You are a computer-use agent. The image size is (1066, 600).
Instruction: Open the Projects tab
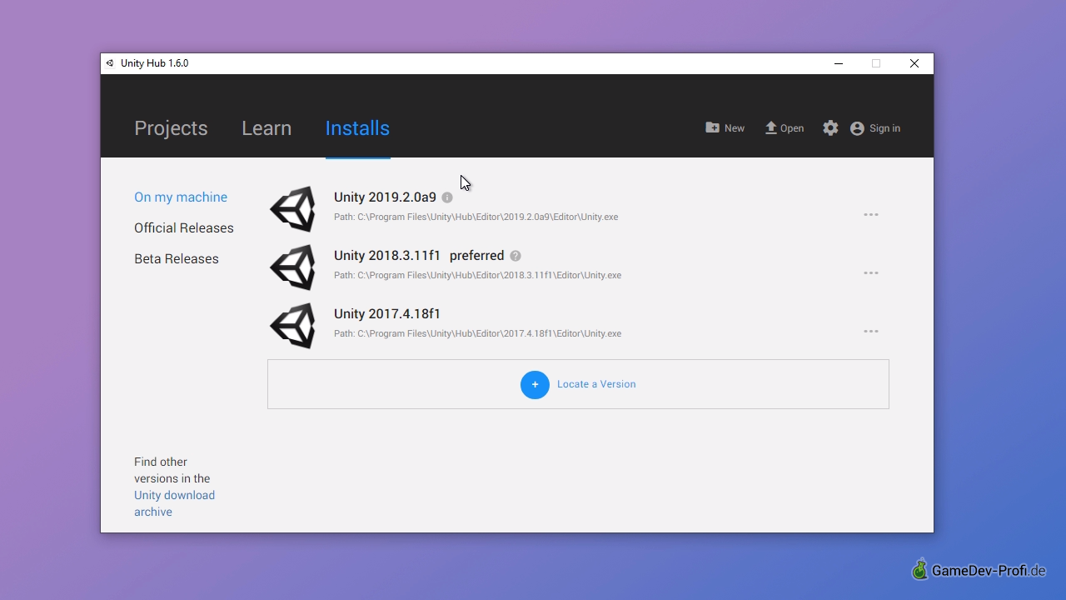pyautogui.click(x=171, y=128)
